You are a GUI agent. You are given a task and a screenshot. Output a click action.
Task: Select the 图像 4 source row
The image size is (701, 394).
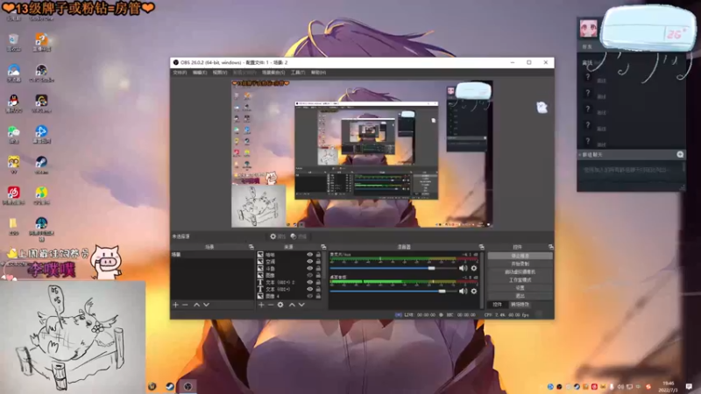[289, 296]
